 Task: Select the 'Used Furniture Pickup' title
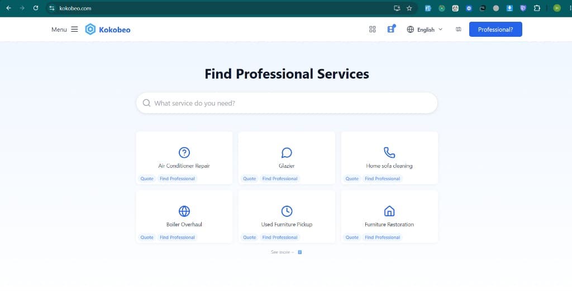coord(287,224)
